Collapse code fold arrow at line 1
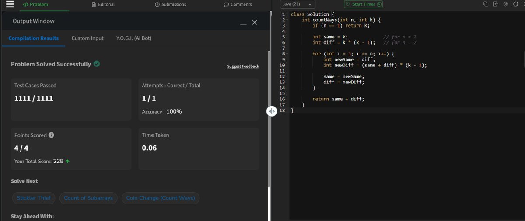525x221 pixels. [287, 14]
